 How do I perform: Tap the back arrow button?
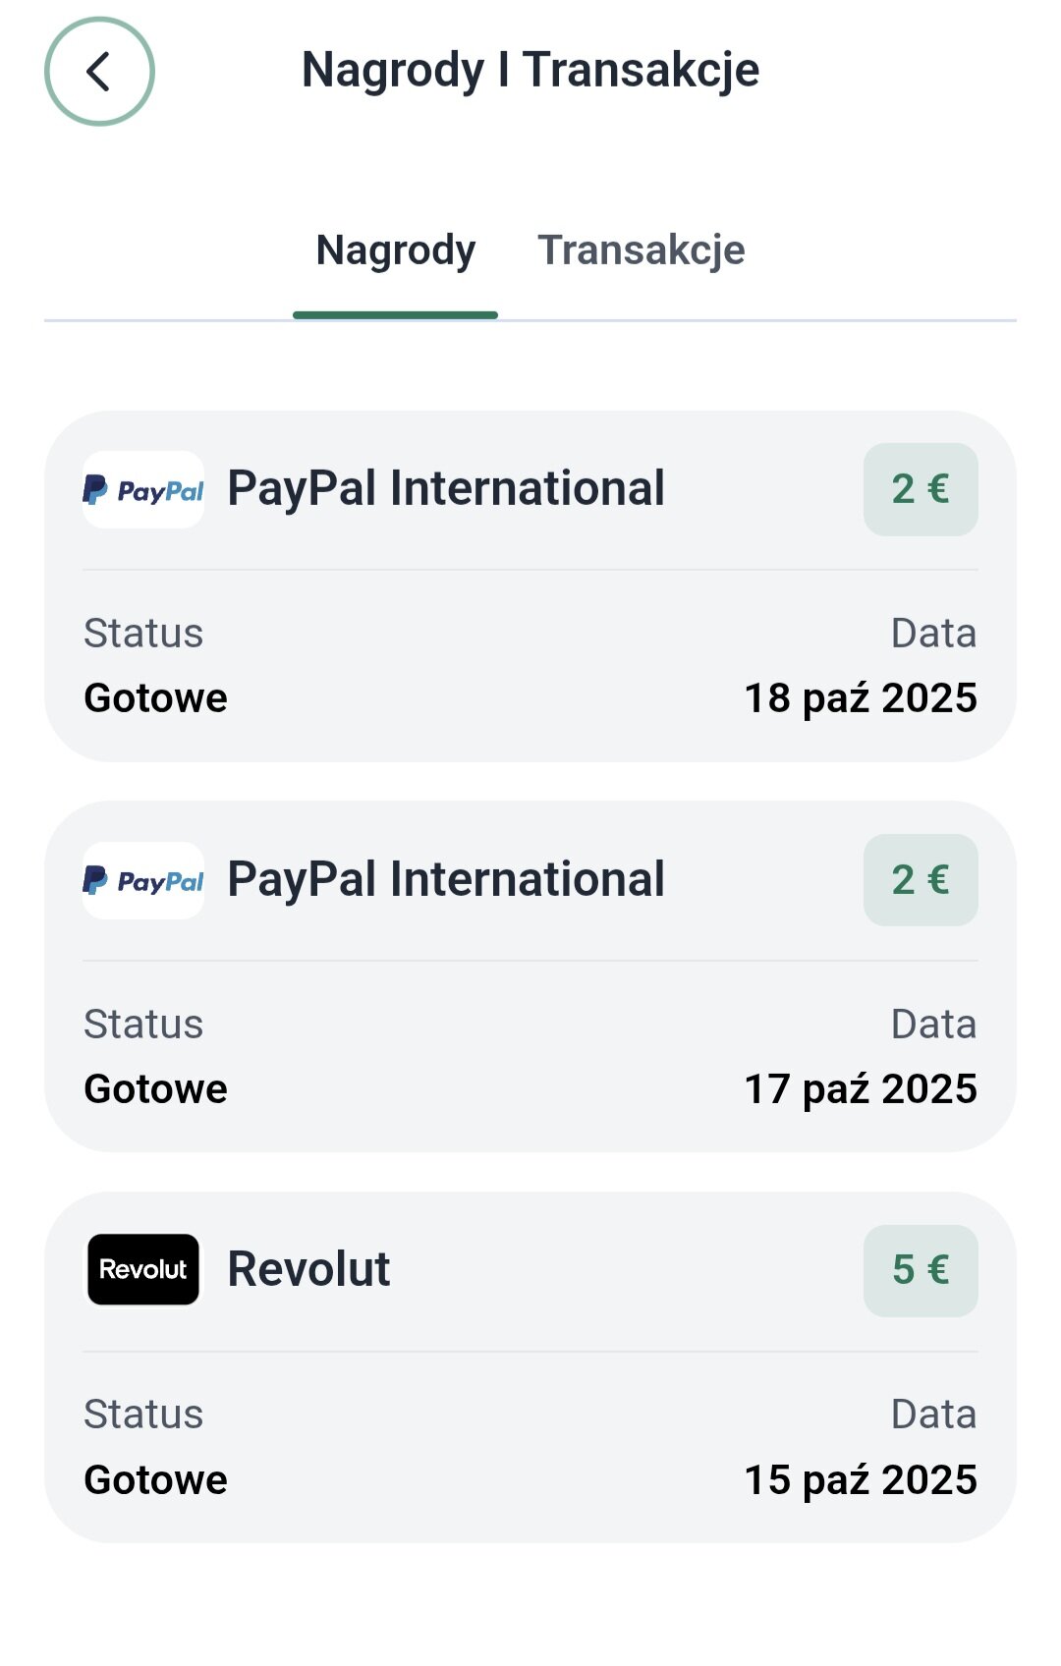click(x=99, y=72)
